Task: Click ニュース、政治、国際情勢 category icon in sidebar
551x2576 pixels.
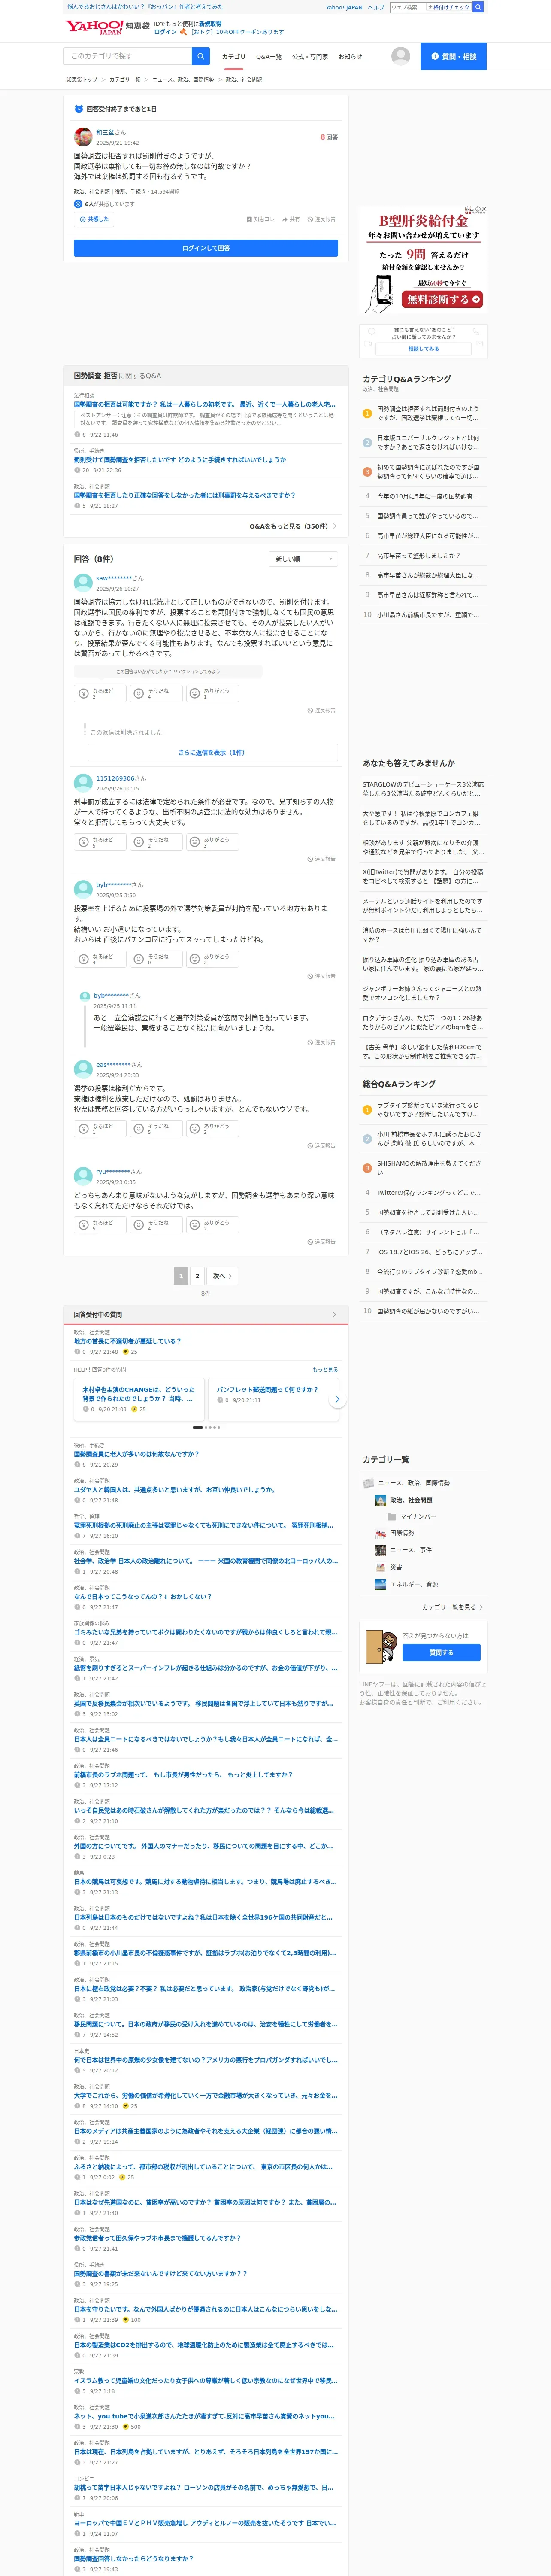Action: coord(368,1483)
